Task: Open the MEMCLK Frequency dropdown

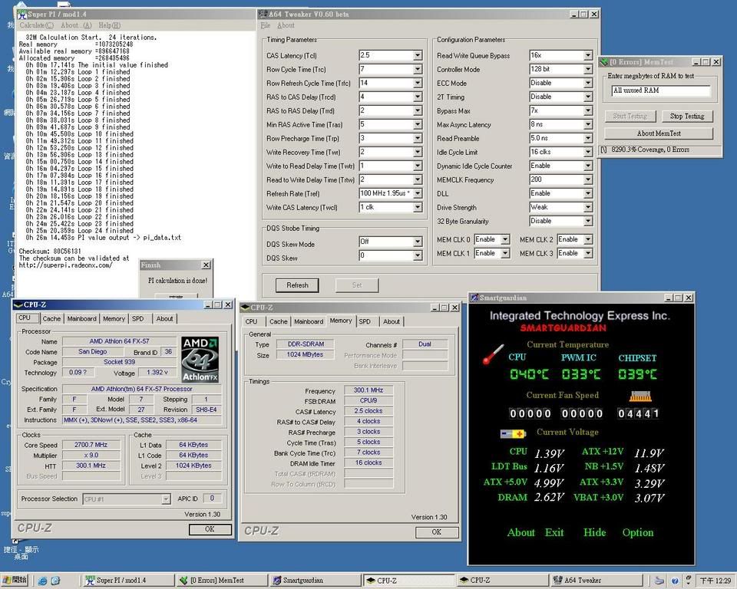Action: pos(588,180)
